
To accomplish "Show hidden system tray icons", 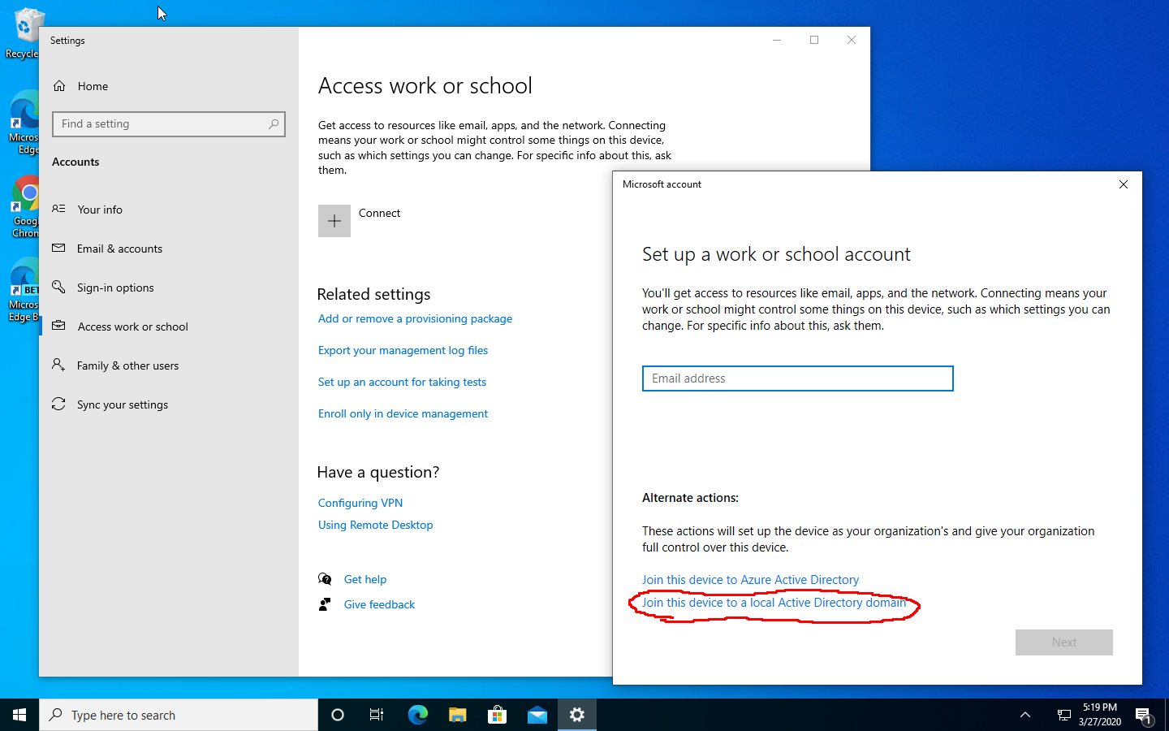I will click(1025, 715).
